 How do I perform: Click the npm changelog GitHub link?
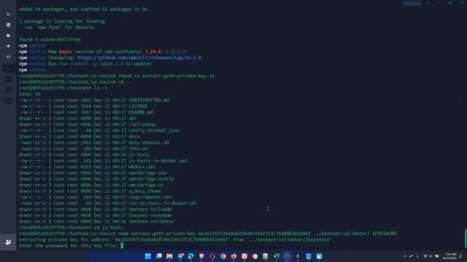139,57
